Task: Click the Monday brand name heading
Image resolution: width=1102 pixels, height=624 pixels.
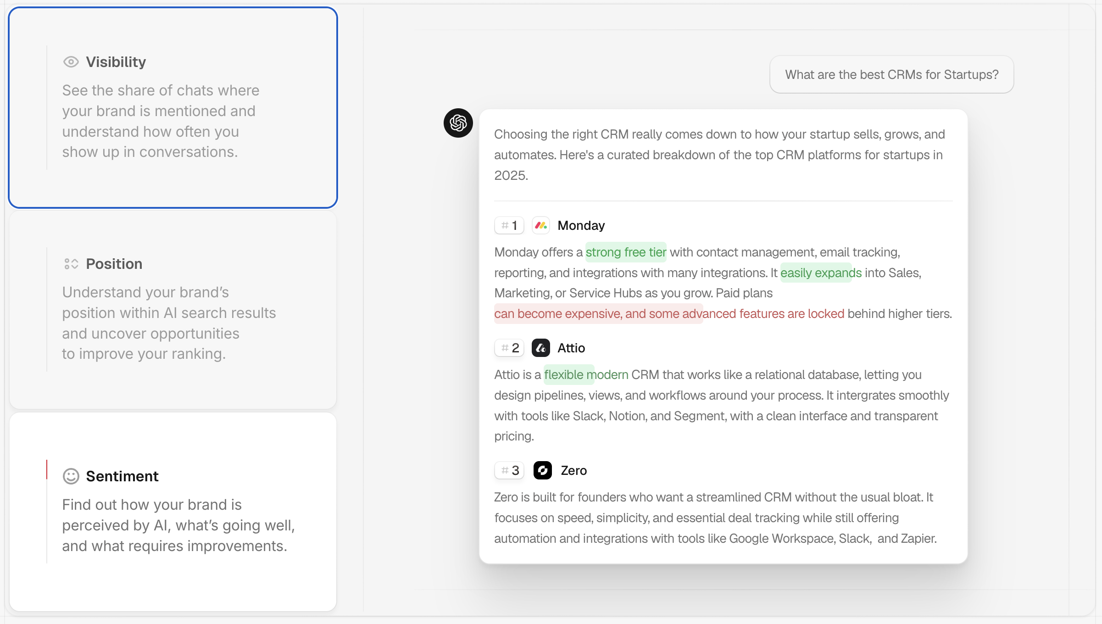Action: [x=581, y=225]
